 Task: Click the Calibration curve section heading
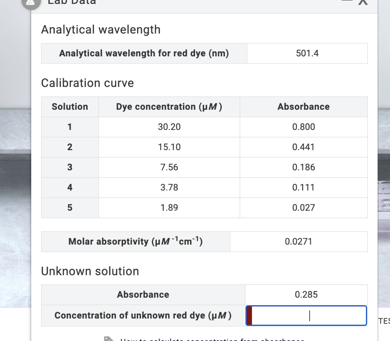coord(87,83)
